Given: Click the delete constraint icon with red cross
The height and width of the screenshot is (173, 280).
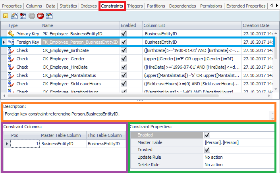Looking at the screenshot, I should [x=23, y=16].
